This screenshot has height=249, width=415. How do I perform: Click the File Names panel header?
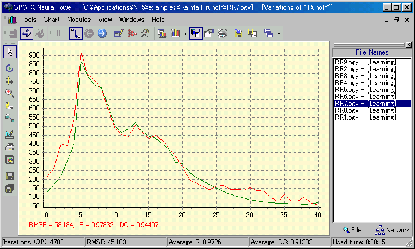[x=372, y=52]
